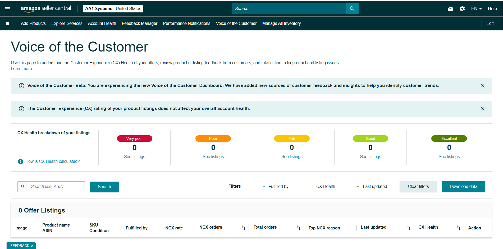
Task: Click the info icon in the CX rating banner
Action: tap(22, 109)
